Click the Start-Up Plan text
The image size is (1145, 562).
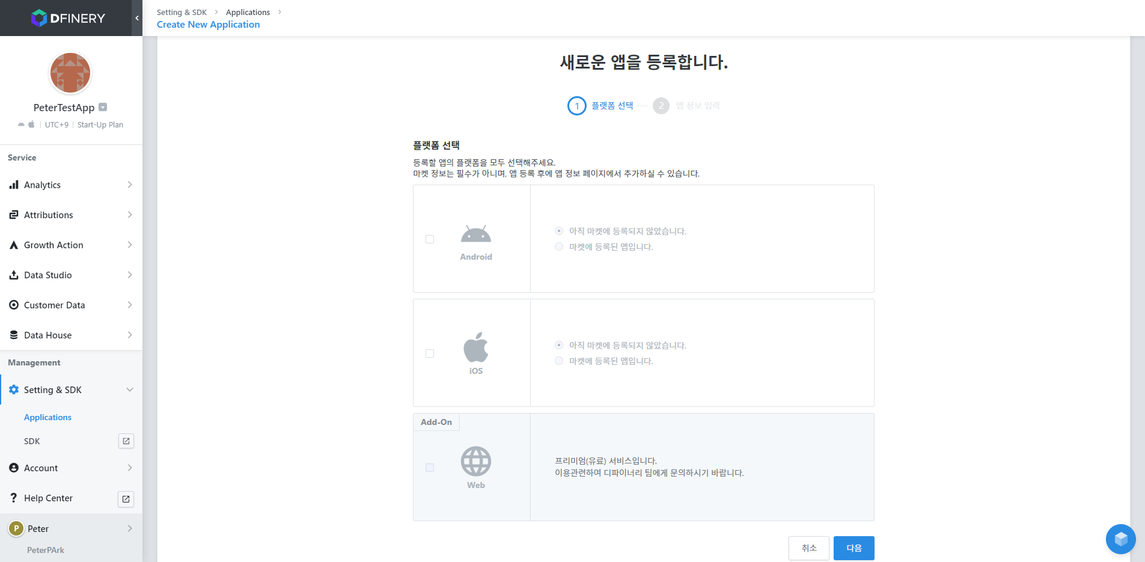[x=100, y=124]
